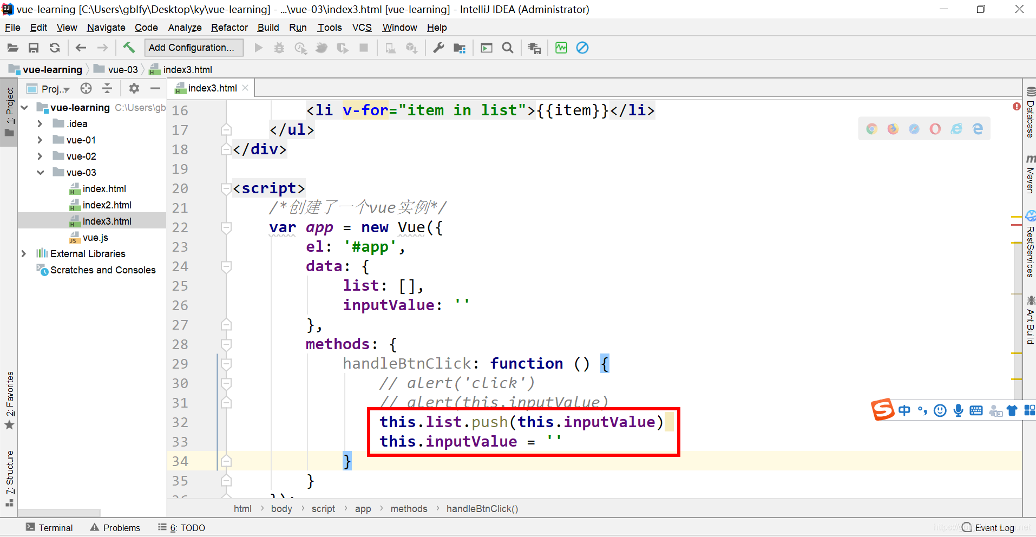Toggle Sogou Chinese/English mode button
The height and width of the screenshot is (537, 1036).
904,411
